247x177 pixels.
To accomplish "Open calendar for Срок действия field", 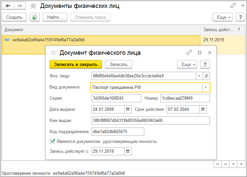I will (x=203, y=109).
